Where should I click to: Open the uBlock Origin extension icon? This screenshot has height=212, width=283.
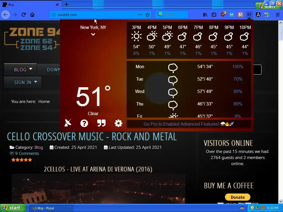223,14
